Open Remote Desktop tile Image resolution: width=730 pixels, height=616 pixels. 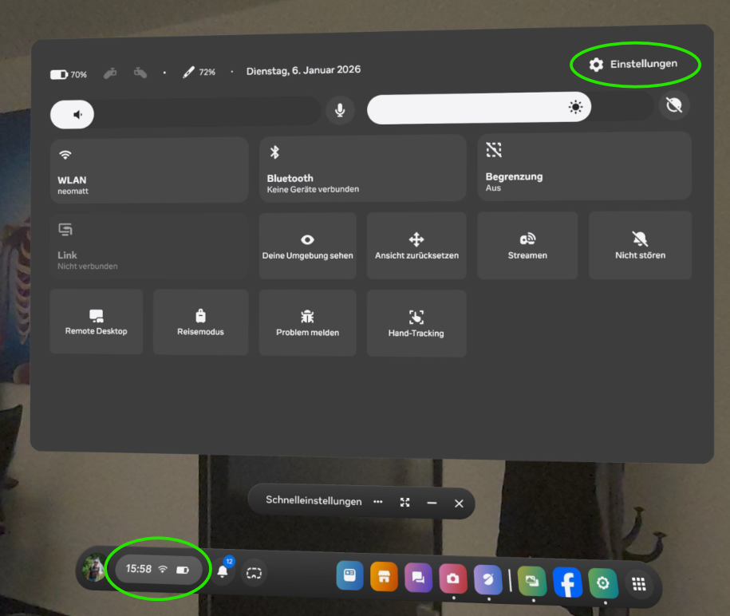[x=96, y=322]
